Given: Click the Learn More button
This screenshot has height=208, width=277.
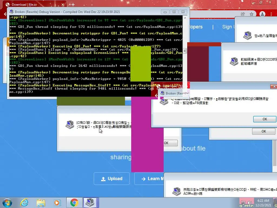Looking at the screenshot, I should 149,179.
